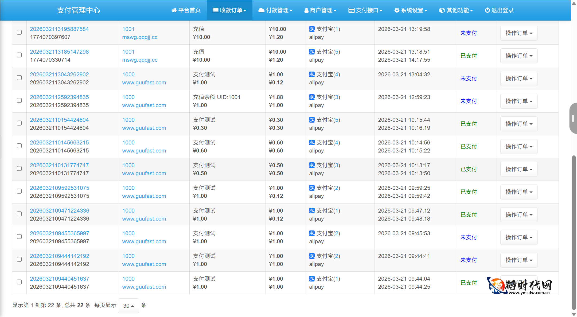This screenshot has width=577, height=317.
Task: Expand 操作订单 menu for order 2026032109592531075
Action: 518,192
